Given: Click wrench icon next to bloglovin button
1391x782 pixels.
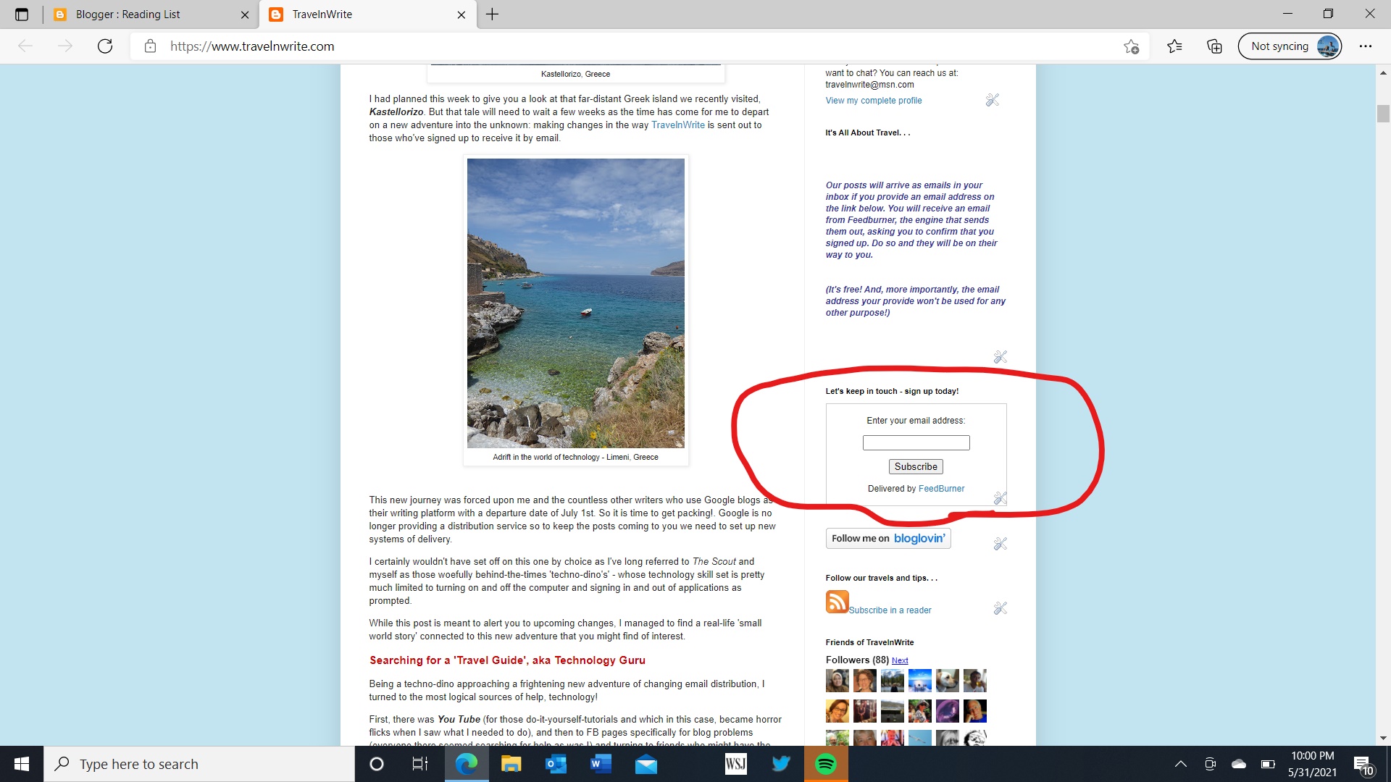Looking at the screenshot, I should coord(1001,544).
